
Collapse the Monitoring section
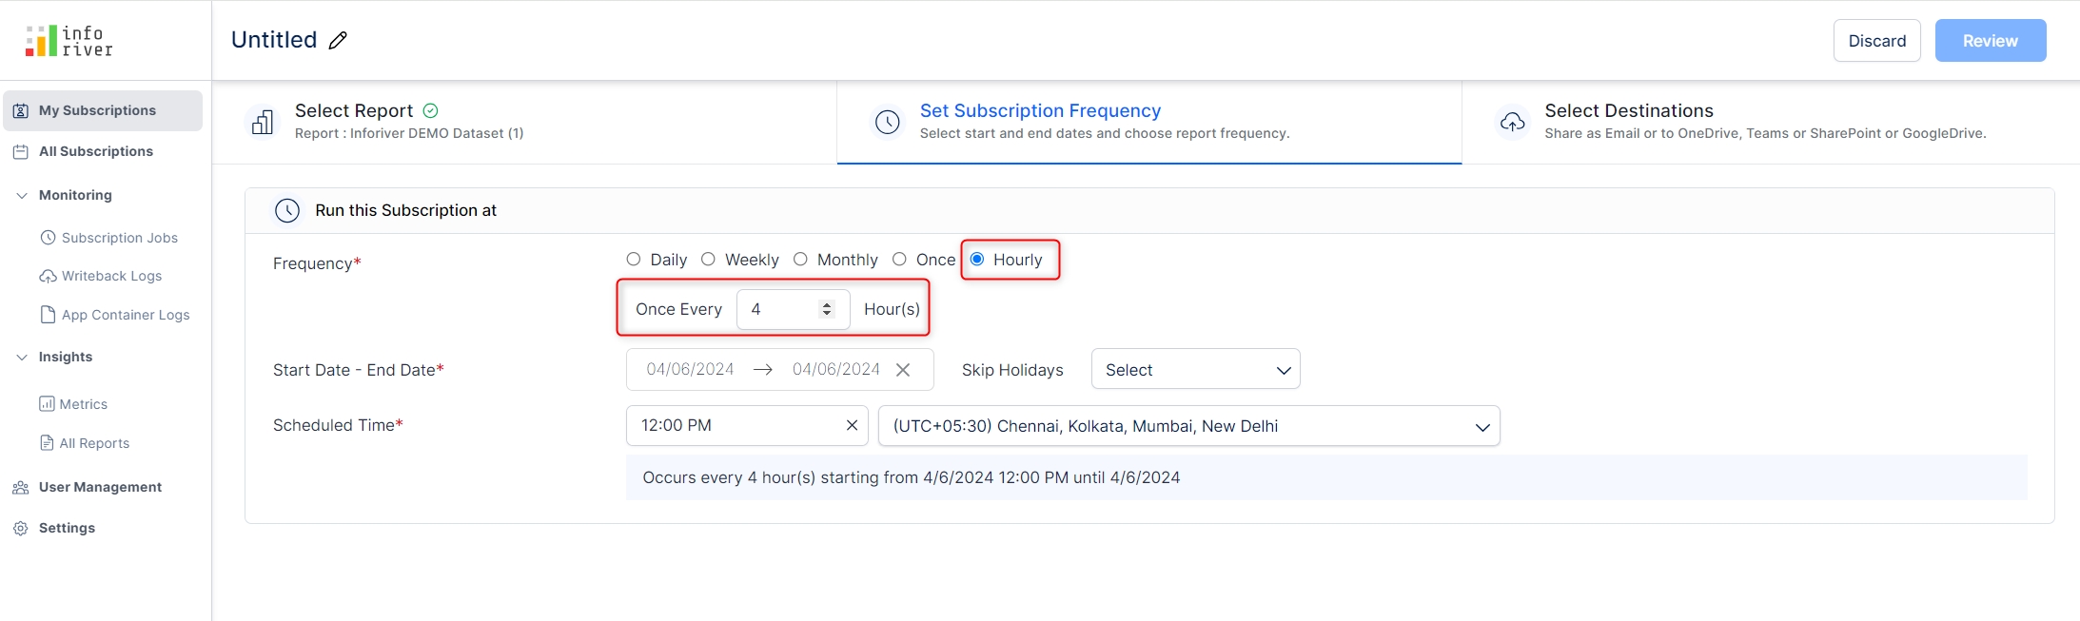[22, 195]
